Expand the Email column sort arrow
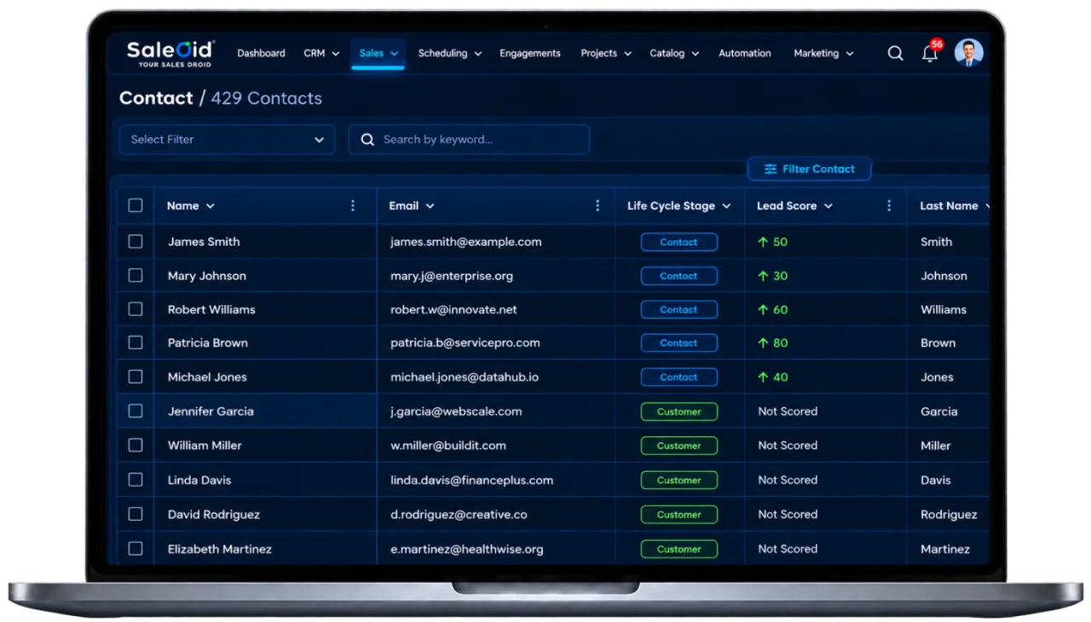Viewport: 1091px width, 622px height. point(430,206)
